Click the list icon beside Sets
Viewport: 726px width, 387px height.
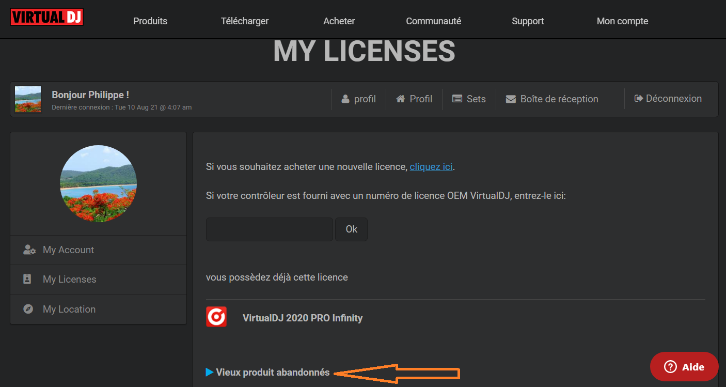(x=457, y=99)
